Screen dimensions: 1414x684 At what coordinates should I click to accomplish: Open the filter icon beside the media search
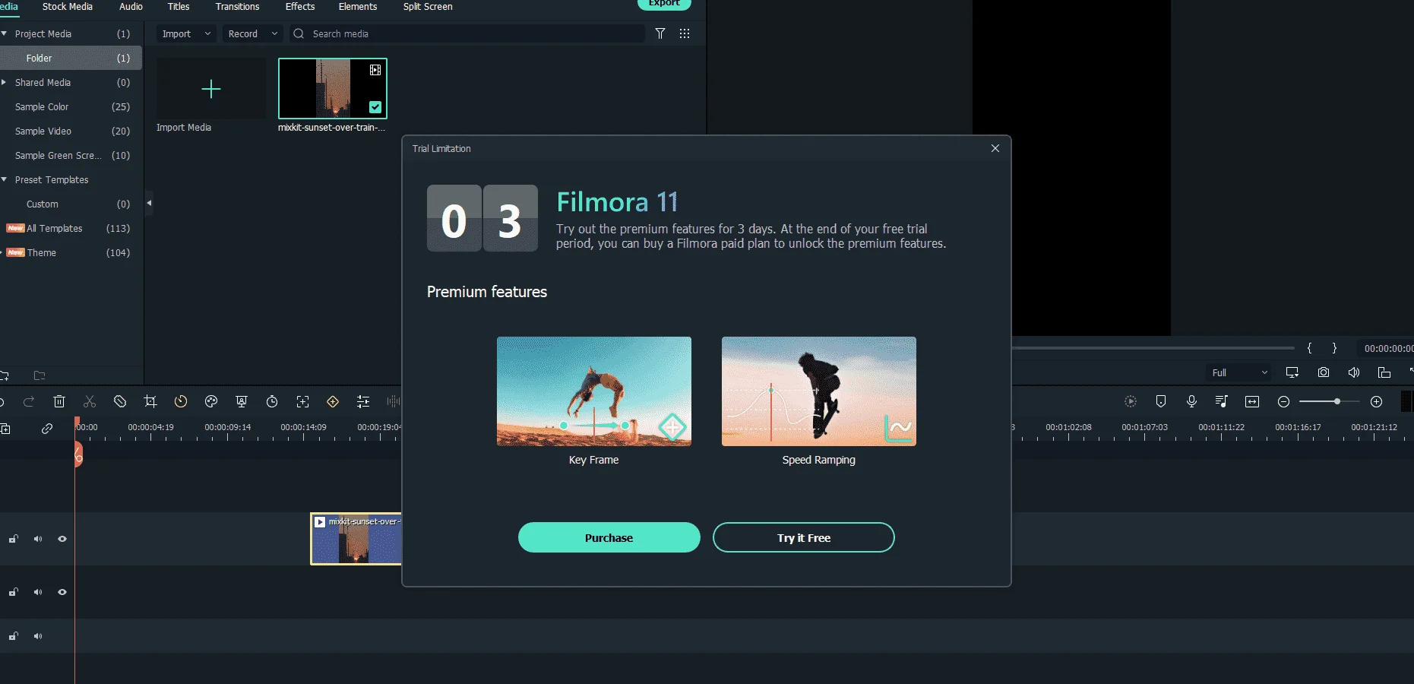tap(660, 33)
